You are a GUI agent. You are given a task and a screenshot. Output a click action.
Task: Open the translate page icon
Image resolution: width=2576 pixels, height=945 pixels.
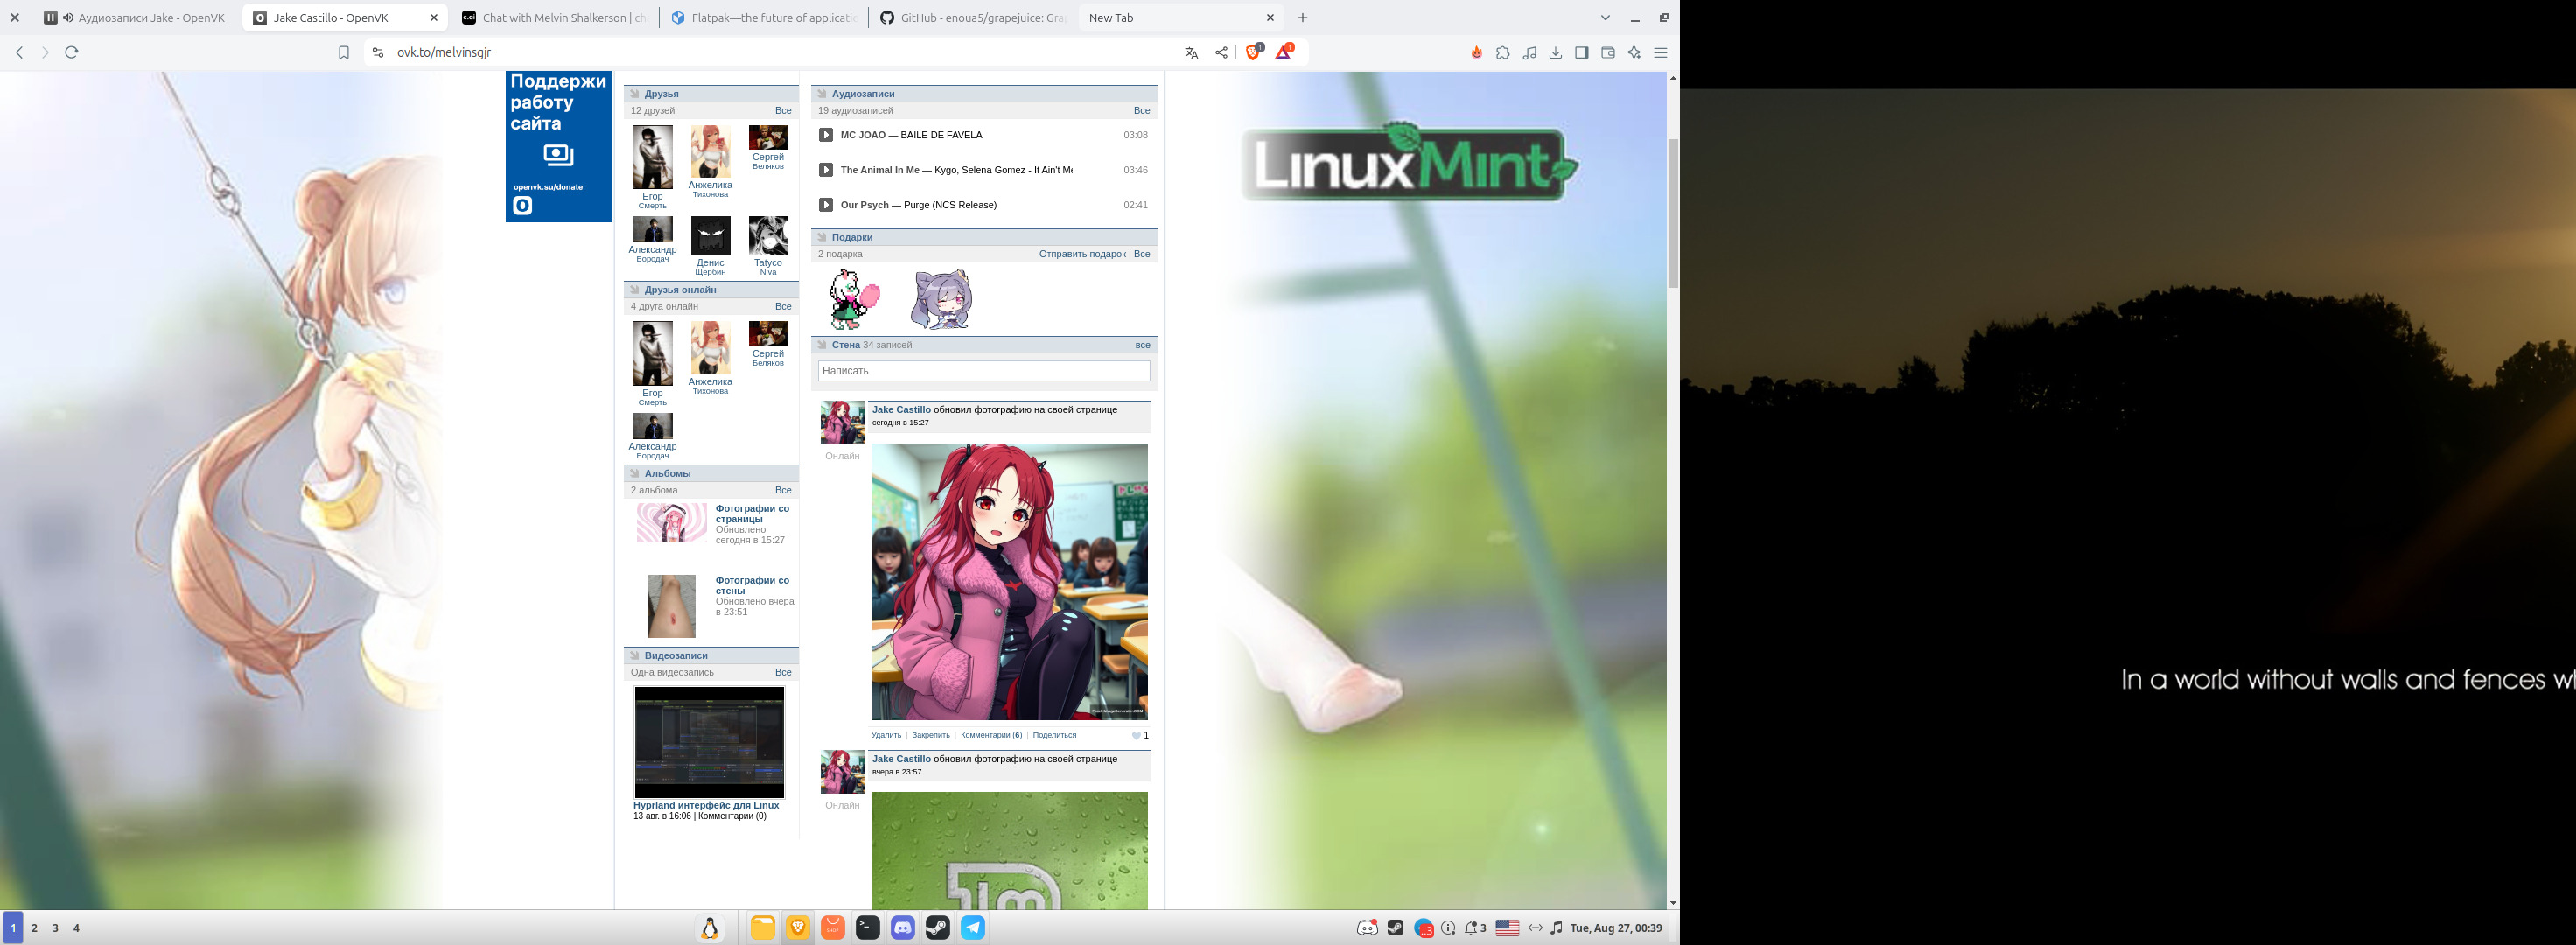tap(1191, 53)
